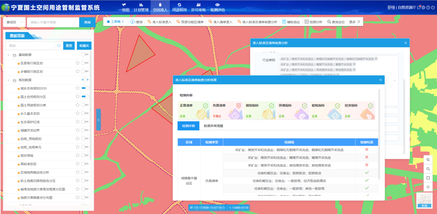The height and width of the screenshot is (214, 437).
Task: Favorite the 永久基本农田 layer with star icon
Action: click(x=78, y=113)
